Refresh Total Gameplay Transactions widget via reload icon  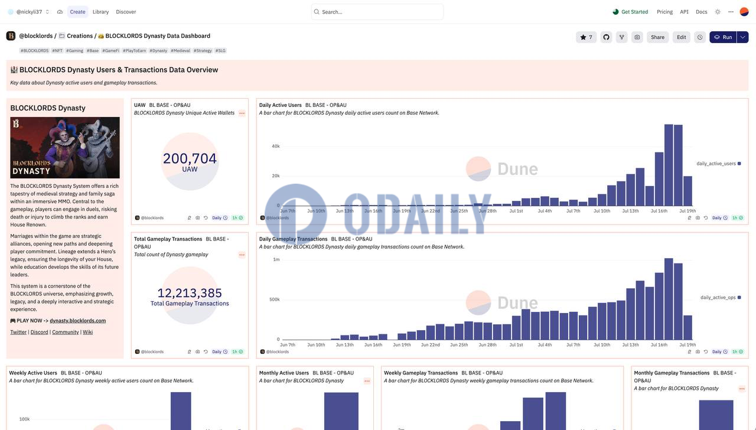206,351
